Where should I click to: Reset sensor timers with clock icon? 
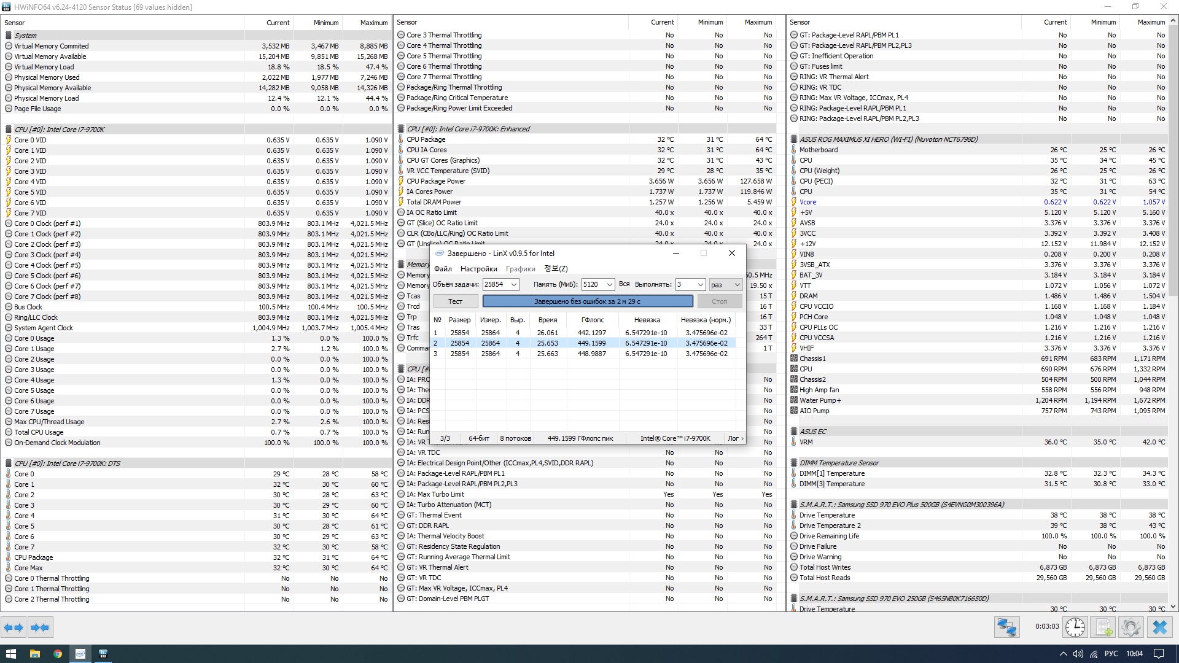1075,627
